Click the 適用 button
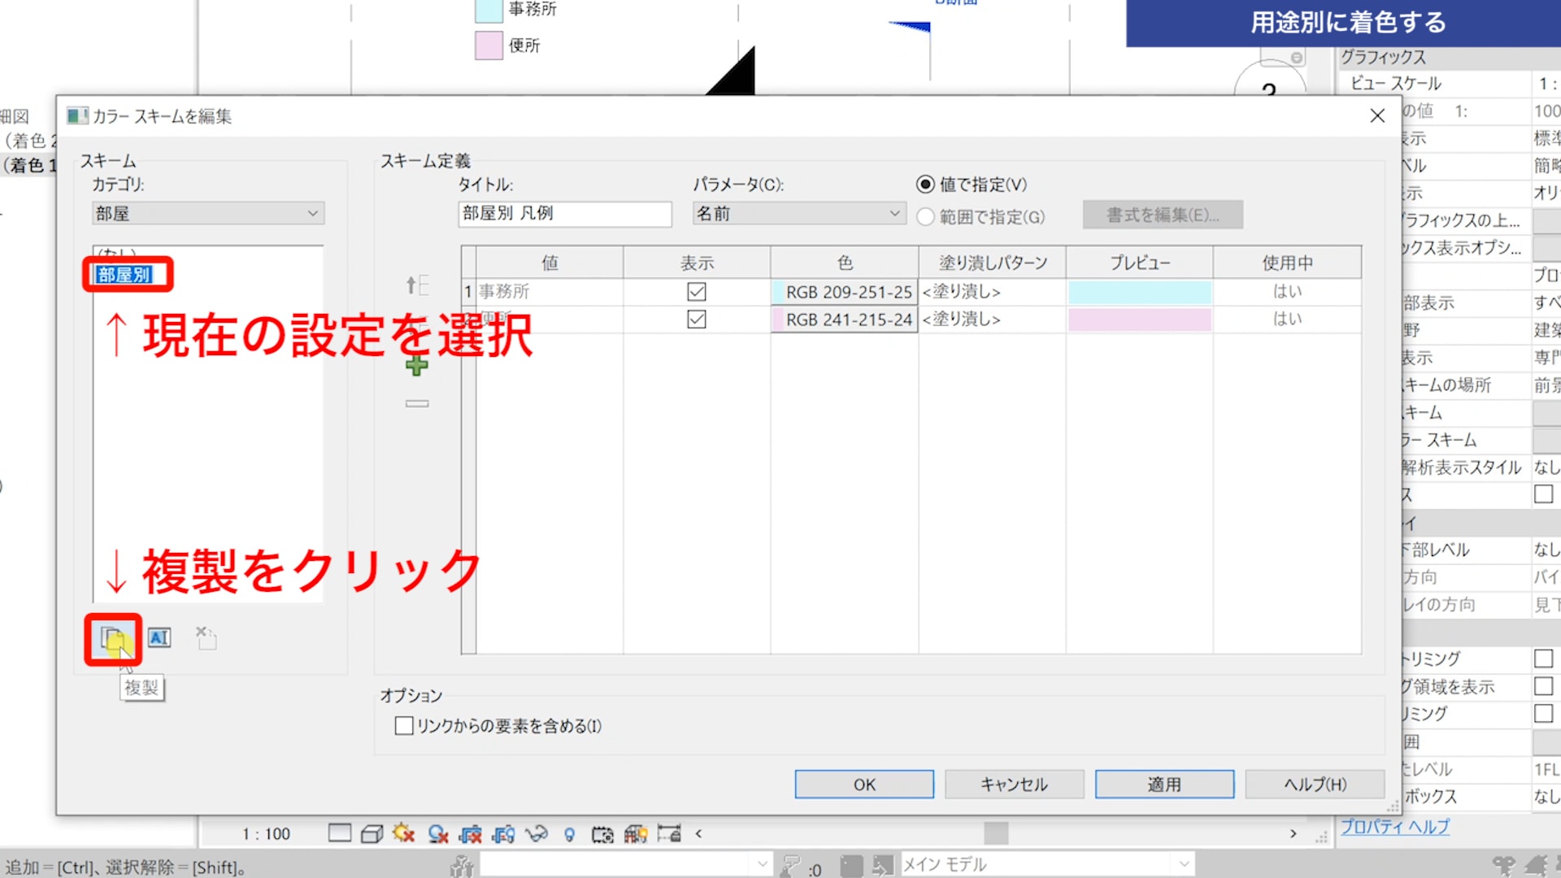 tap(1163, 785)
